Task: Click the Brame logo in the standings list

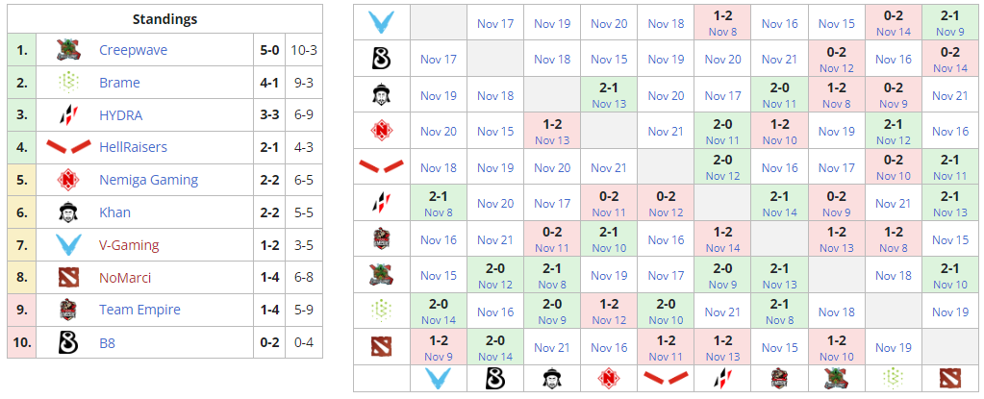Action: pyautogui.click(x=67, y=83)
